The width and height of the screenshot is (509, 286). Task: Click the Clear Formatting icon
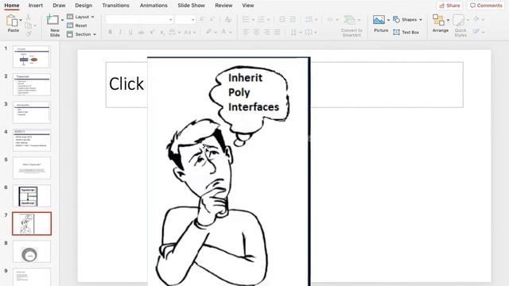(228, 19)
